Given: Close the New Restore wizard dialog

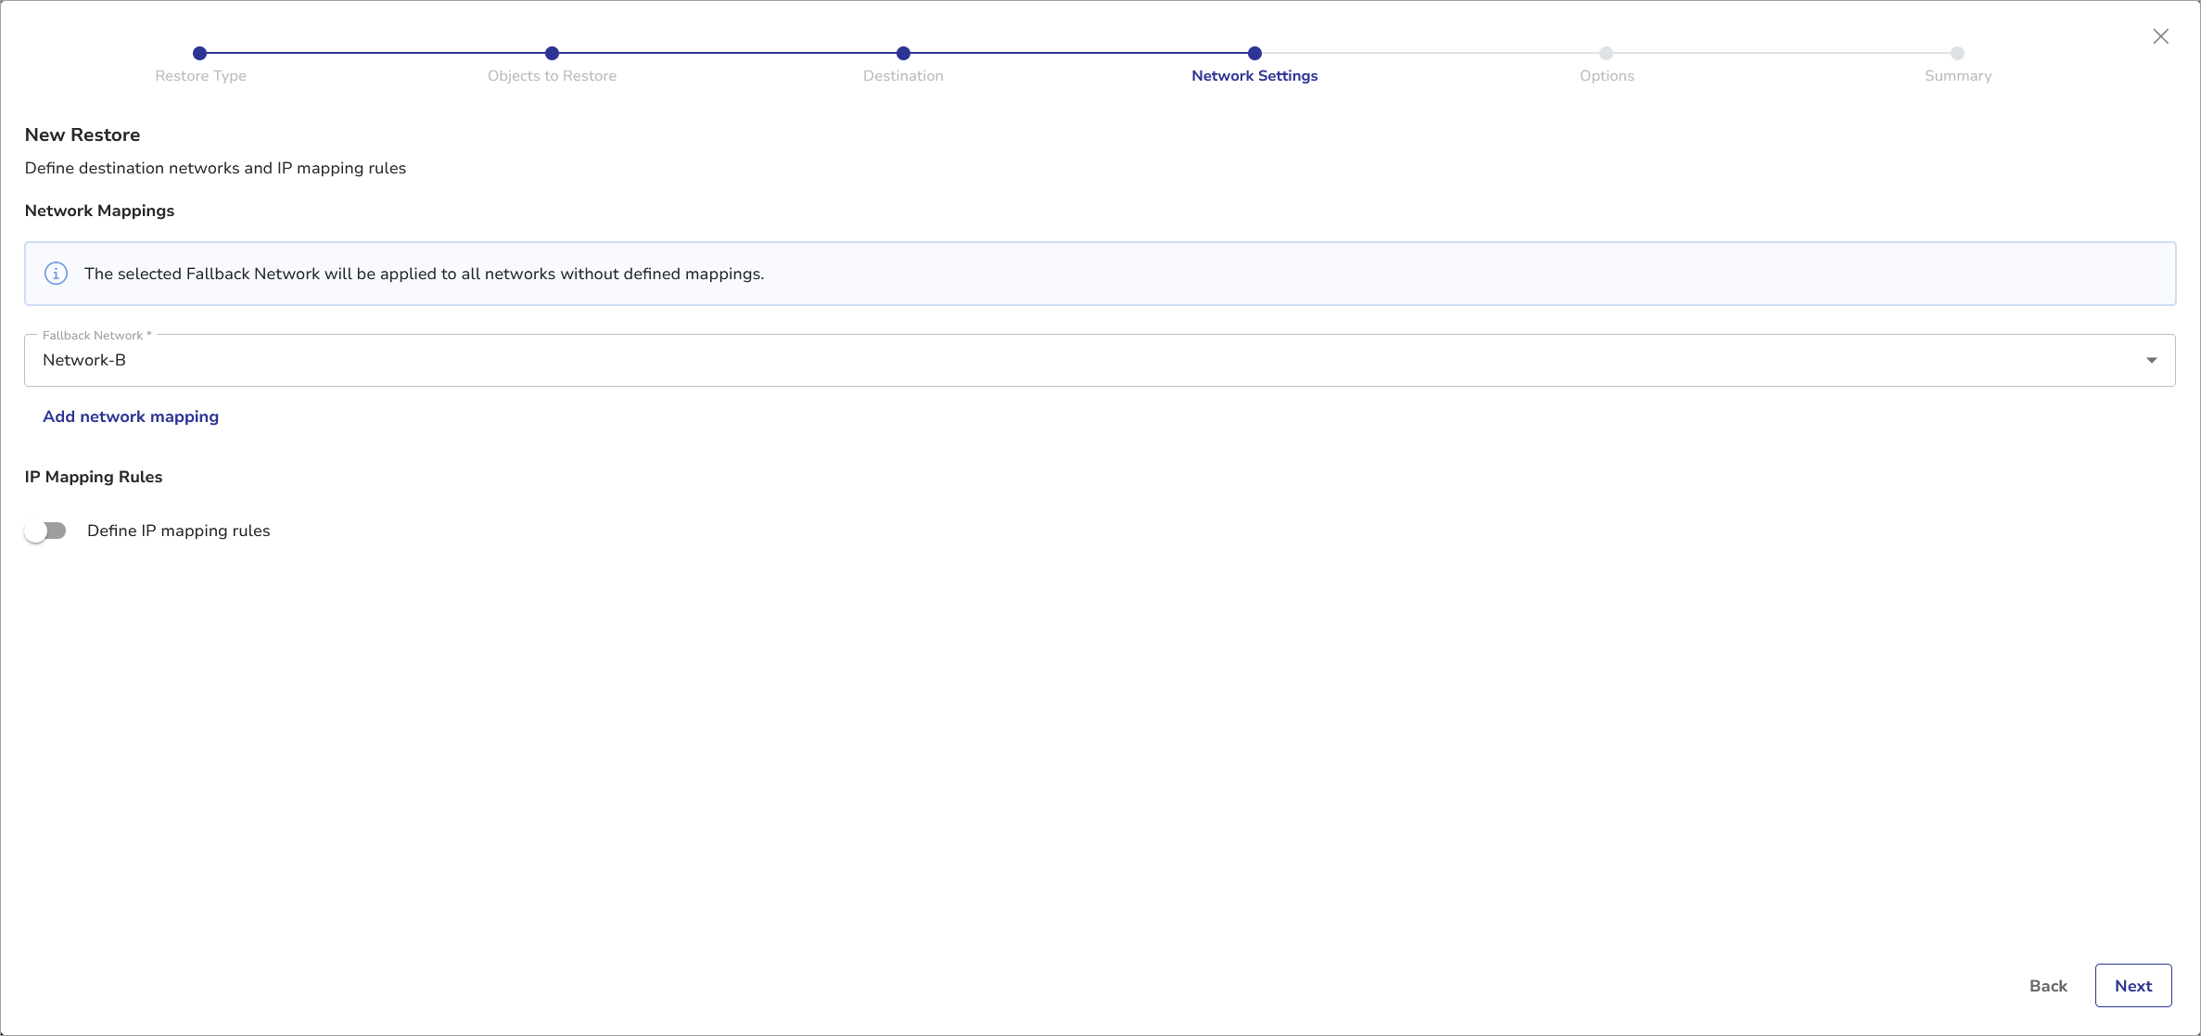Looking at the screenshot, I should pyautogui.click(x=2160, y=36).
